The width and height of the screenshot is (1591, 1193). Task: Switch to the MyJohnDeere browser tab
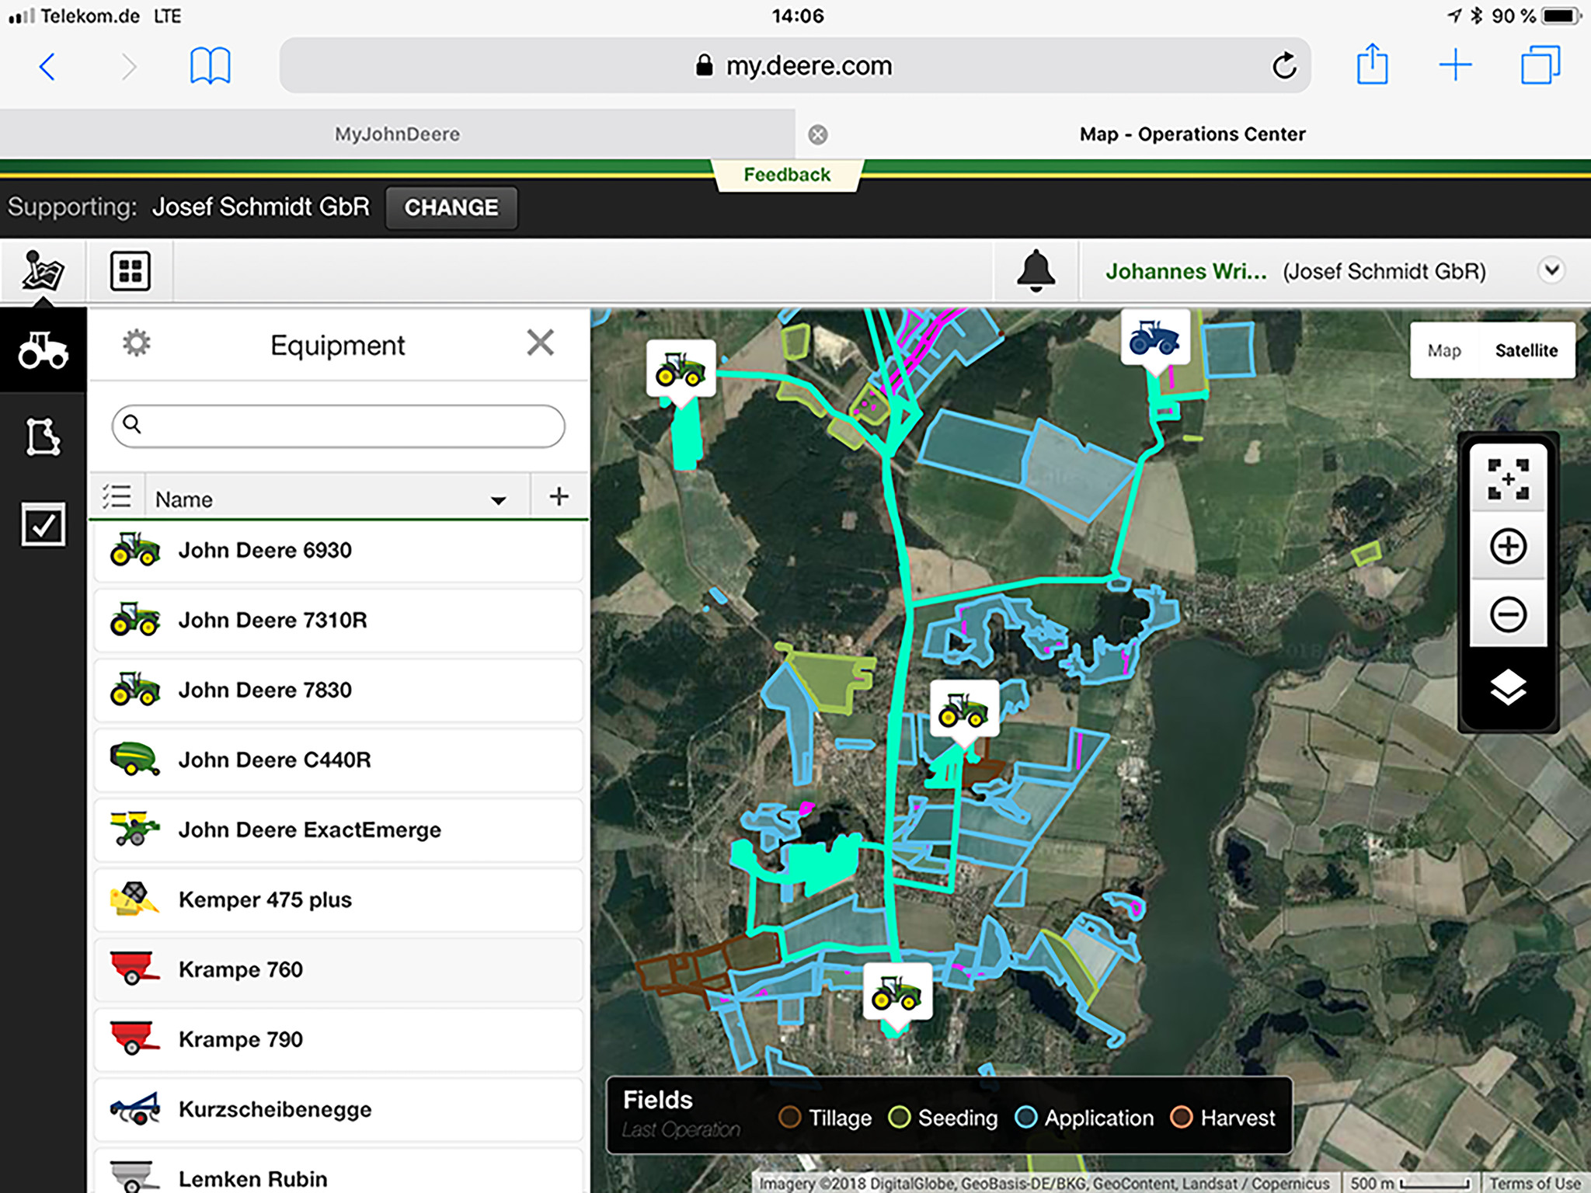point(397,134)
